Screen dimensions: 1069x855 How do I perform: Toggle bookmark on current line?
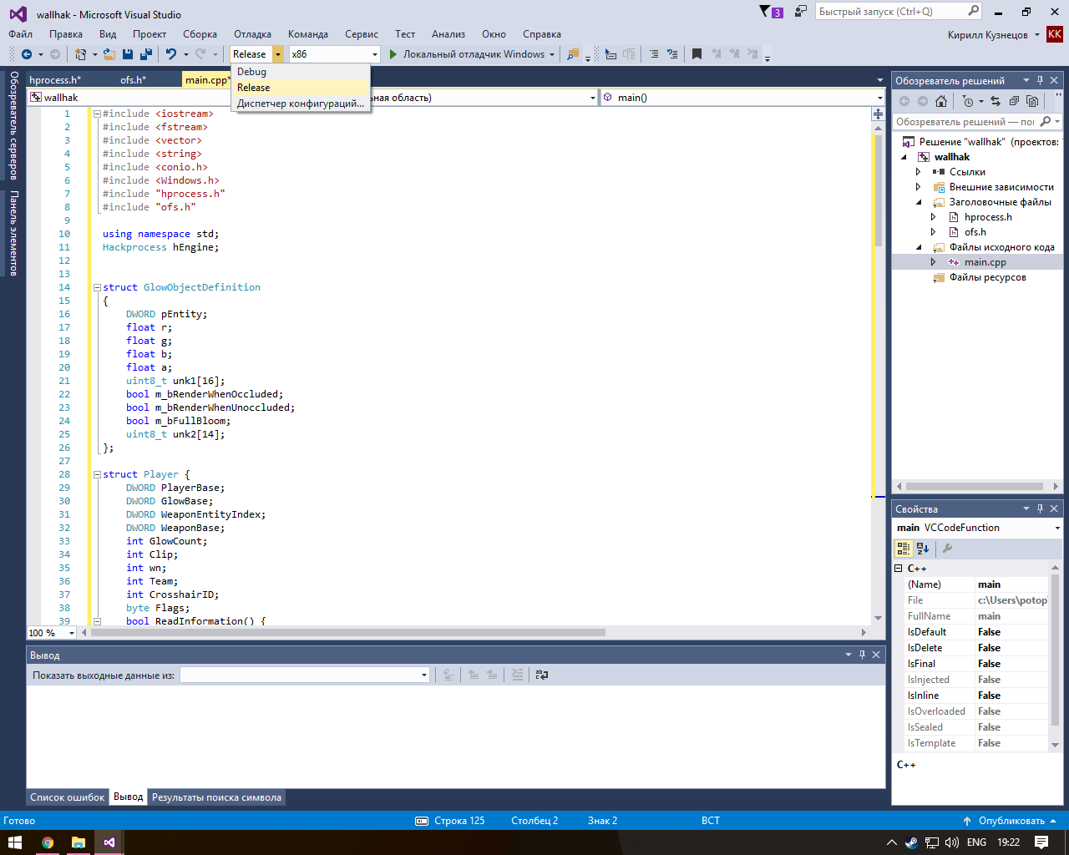[x=697, y=54]
